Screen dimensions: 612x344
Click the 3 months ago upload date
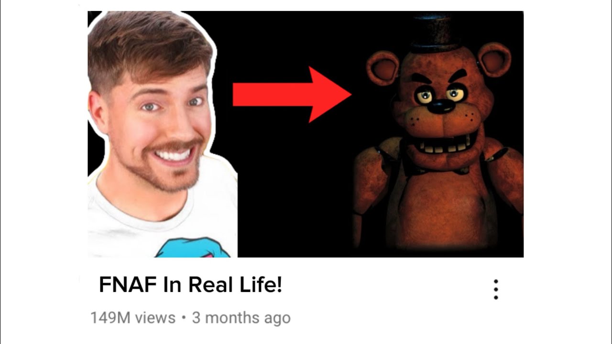coord(241,318)
